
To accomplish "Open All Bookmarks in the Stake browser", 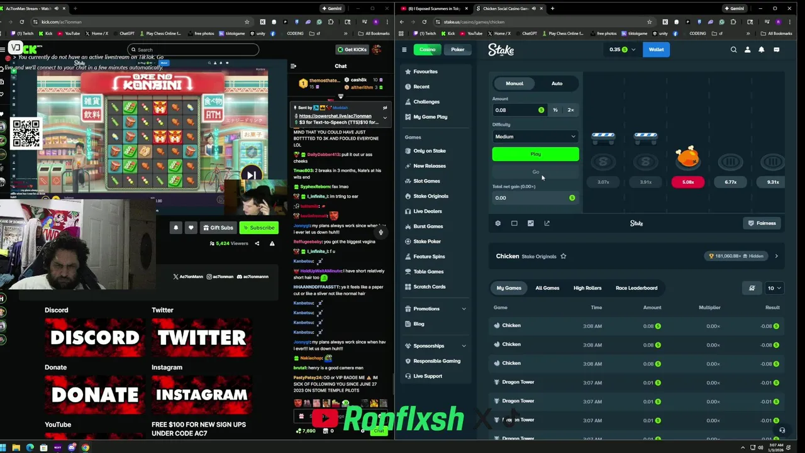I will click(775, 33).
